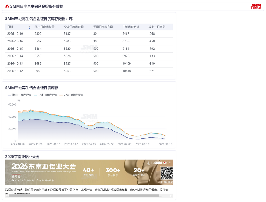Select the date cell 2026-10-12
The image size is (266, 202).
point(15,71)
